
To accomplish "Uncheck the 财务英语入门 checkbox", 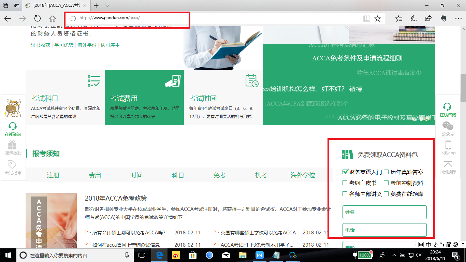I will click(345, 172).
